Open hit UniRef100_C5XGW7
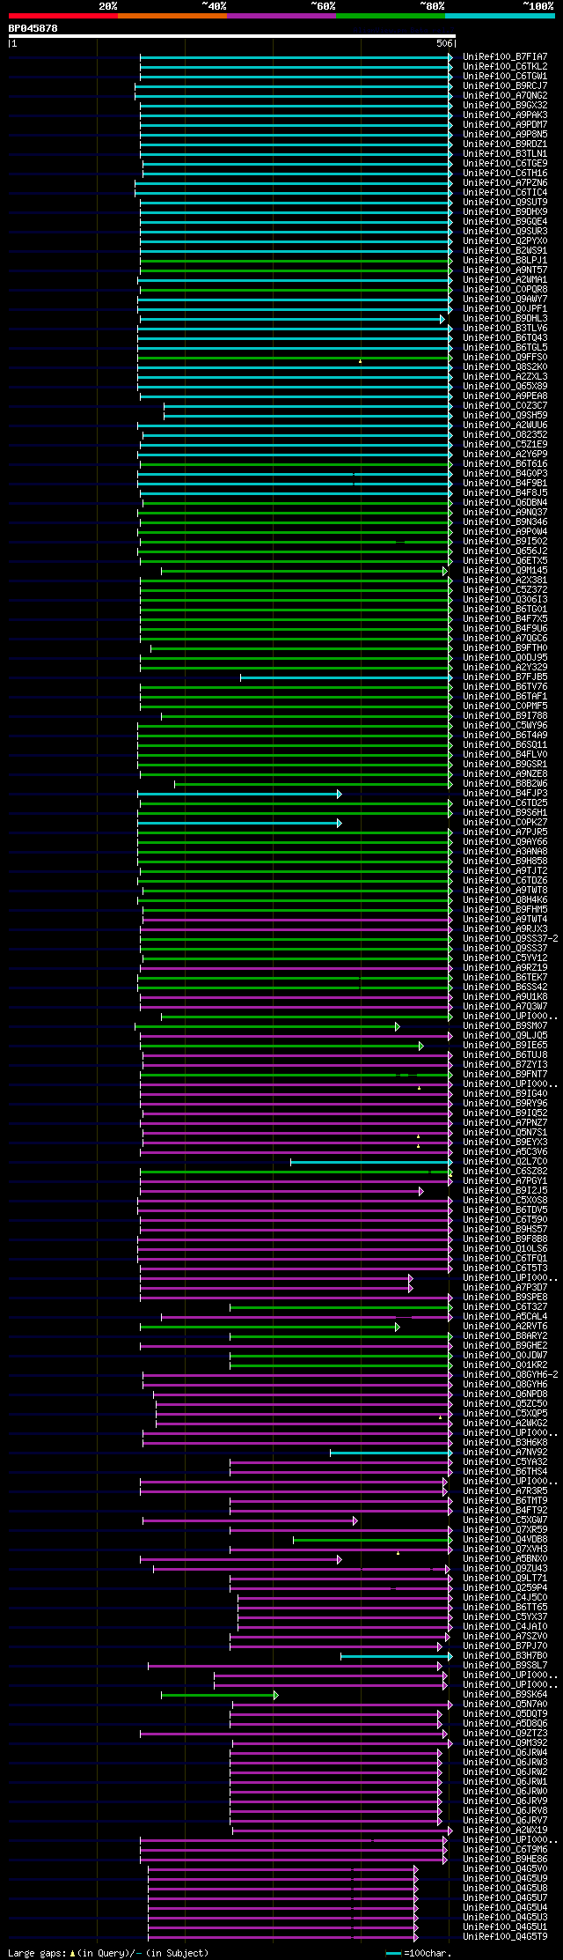 (505, 1520)
